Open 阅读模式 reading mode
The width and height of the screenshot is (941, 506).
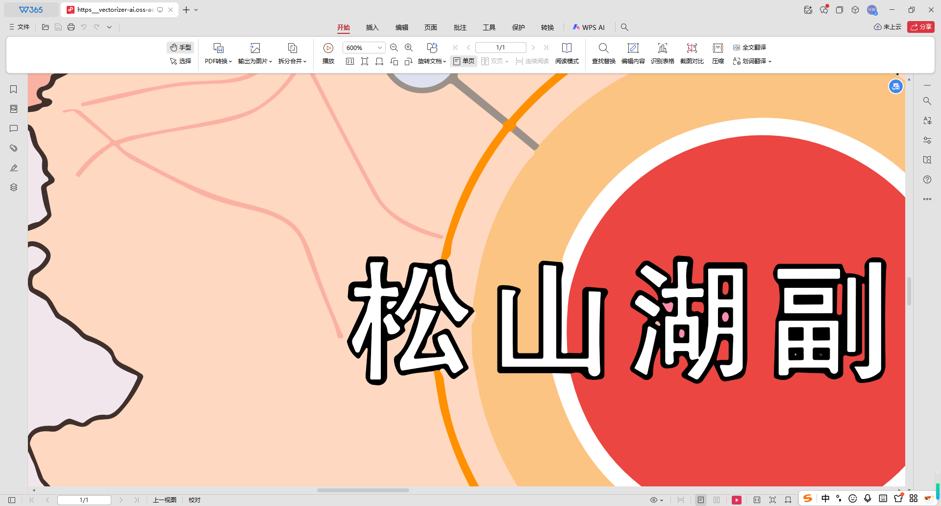pyautogui.click(x=567, y=54)
